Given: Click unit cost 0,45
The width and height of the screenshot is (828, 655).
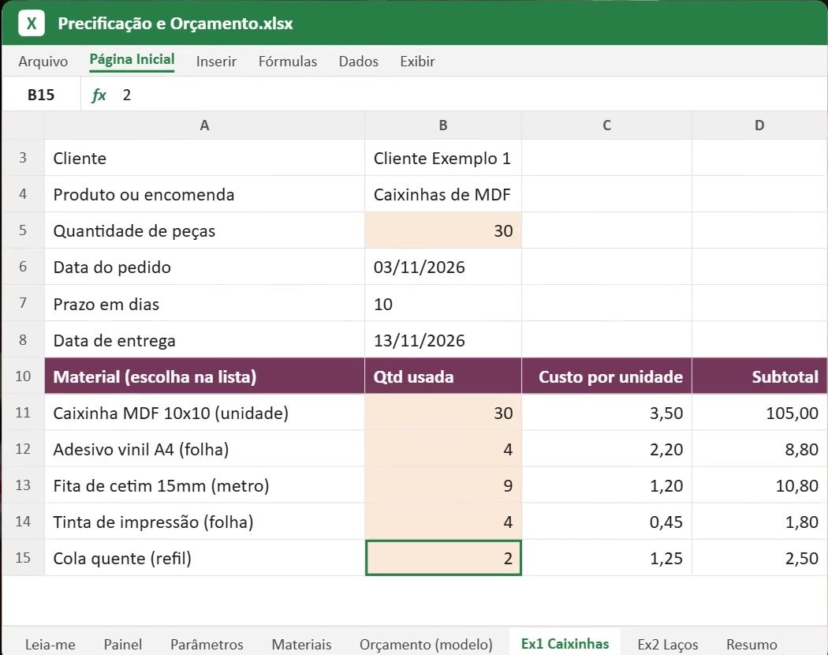Looking at the screenshot, I should click(606, 522).
